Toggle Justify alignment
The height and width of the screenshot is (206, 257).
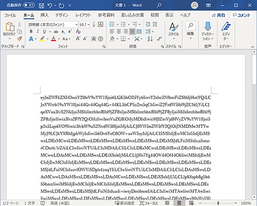[x=132, y=31]
